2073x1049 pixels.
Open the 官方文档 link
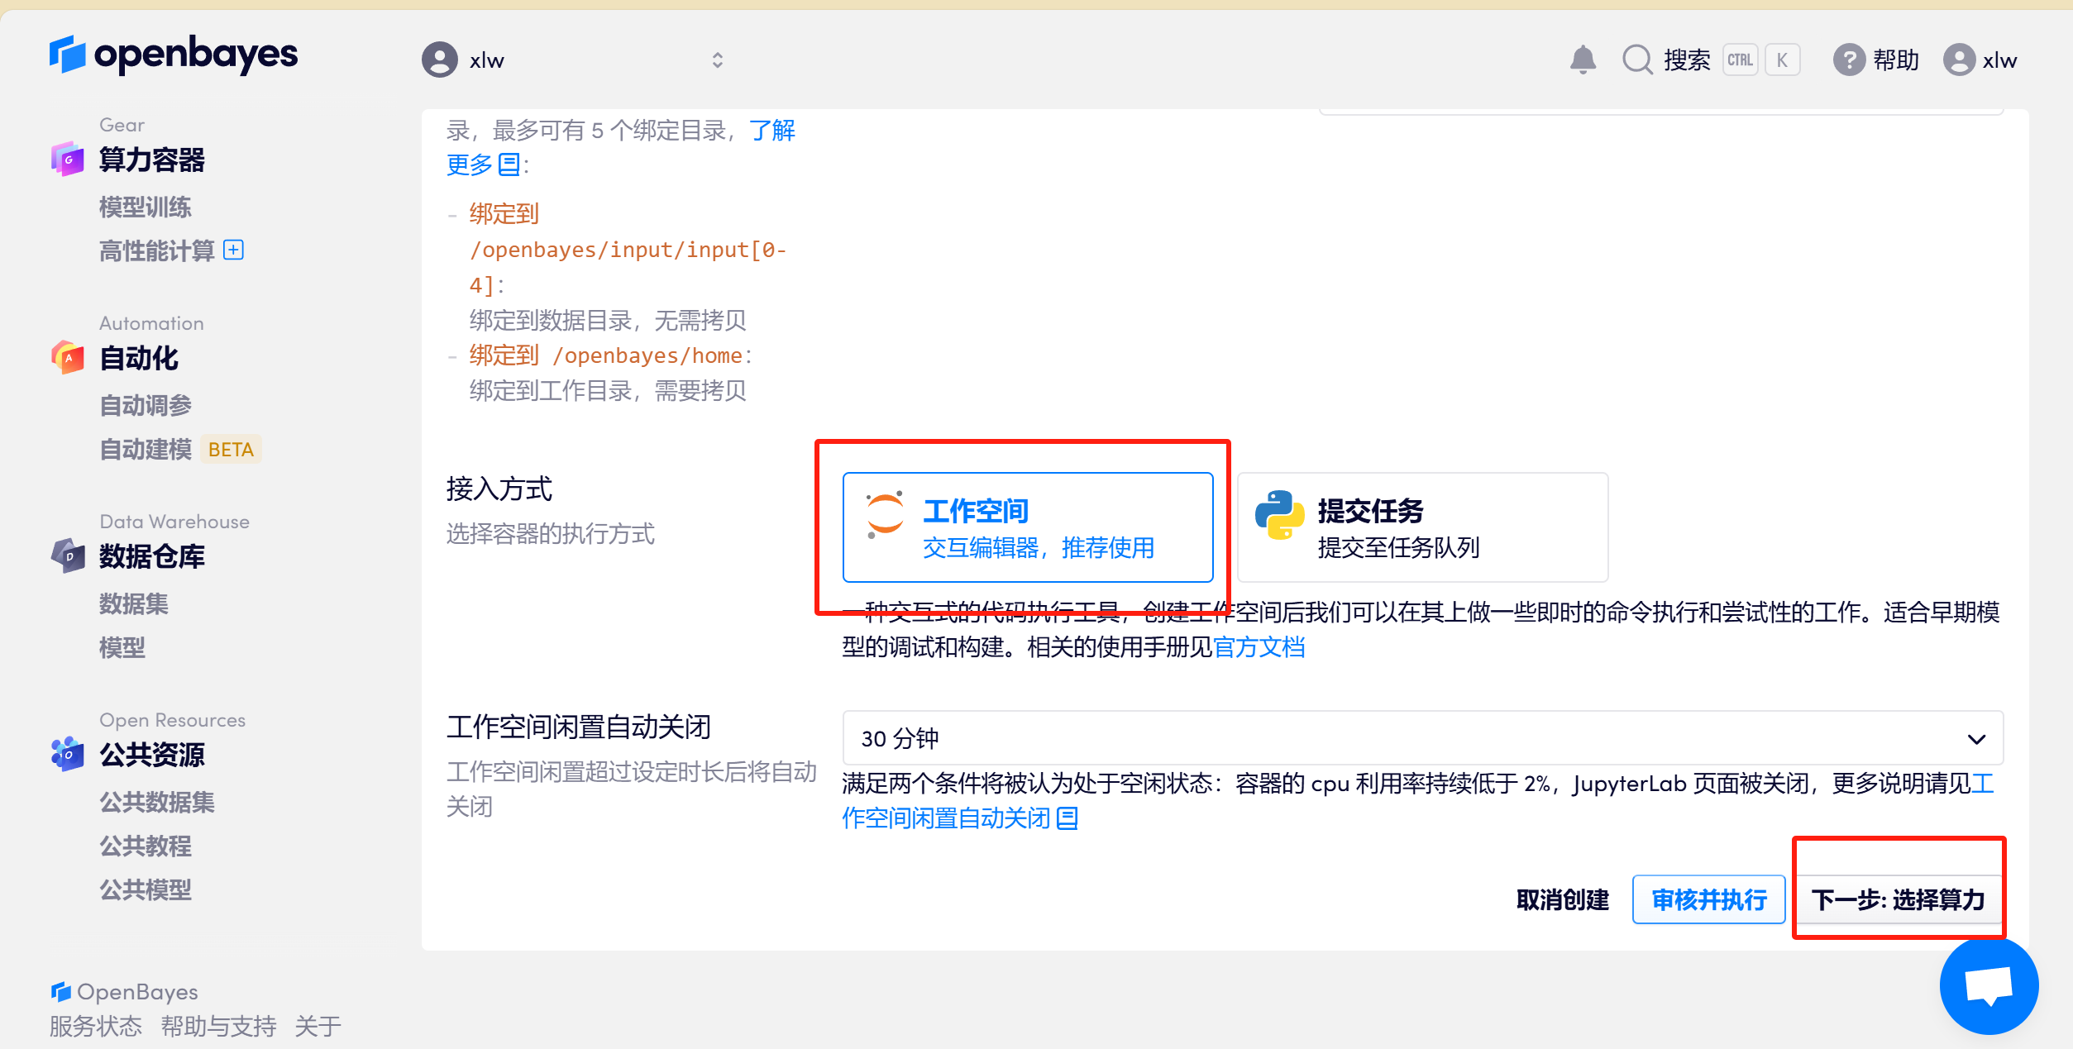[1259, 647]
